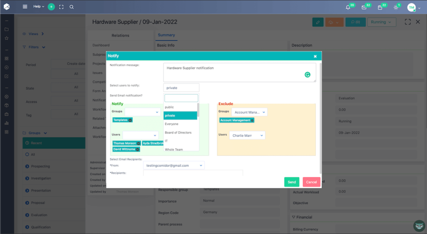Open the Help dropdown menu
Viewport: 427px width, 234px height.
(x=39, y=7)
